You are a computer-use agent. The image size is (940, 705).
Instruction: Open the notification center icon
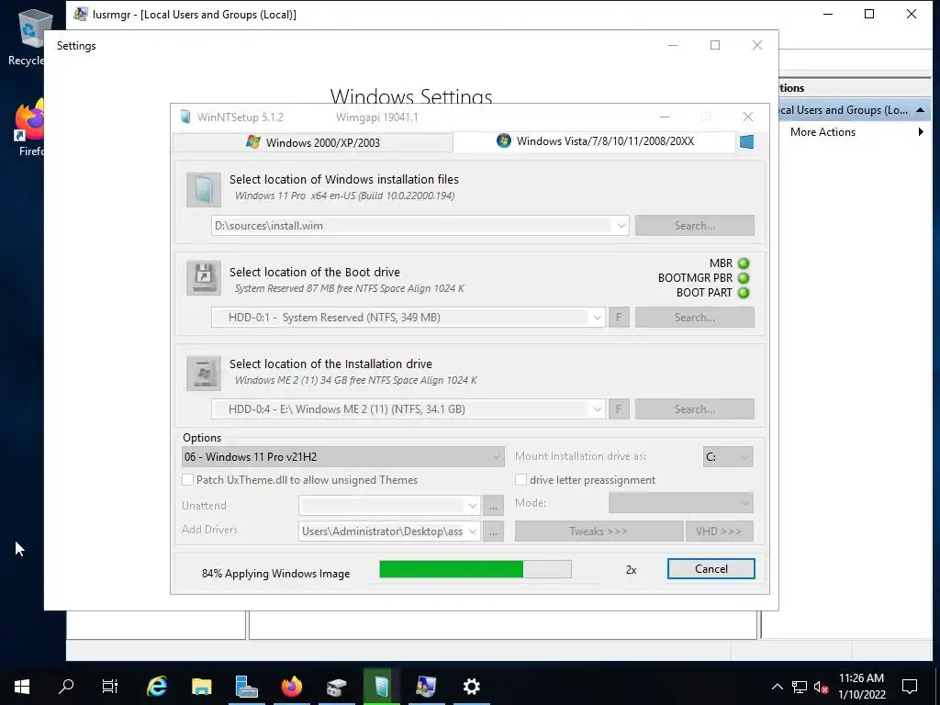pos(910,687)
